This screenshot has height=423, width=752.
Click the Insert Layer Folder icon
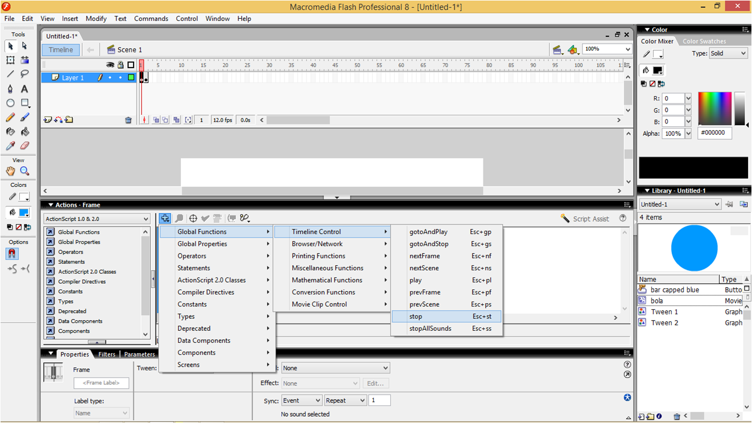(x=69, y=120)
